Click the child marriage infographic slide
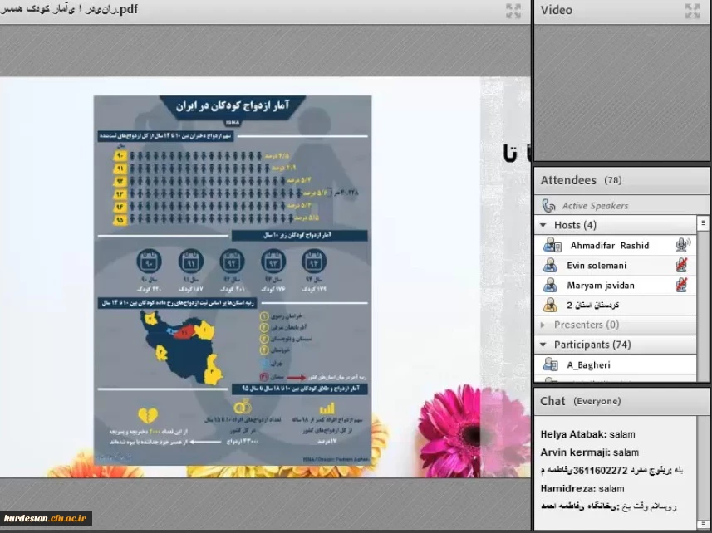712x533 pixels. click(x=232, y=280)
